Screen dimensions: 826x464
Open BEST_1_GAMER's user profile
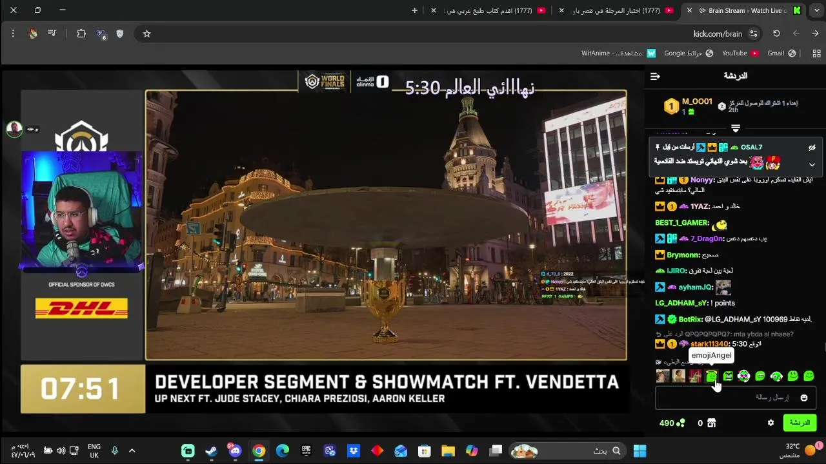point(682,223)
